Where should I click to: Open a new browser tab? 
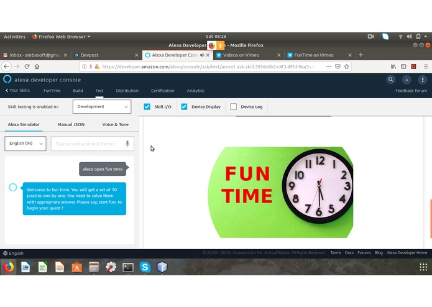[x=361, y=55]
